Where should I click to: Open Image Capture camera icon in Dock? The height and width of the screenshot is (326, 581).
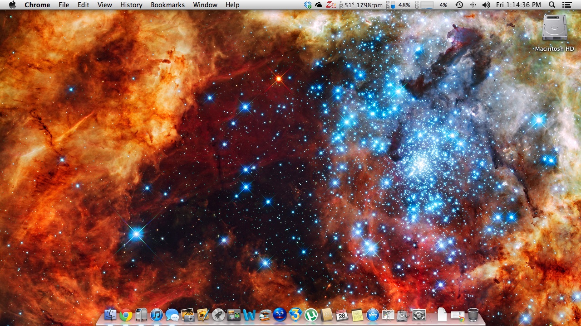tap(187, 315)
